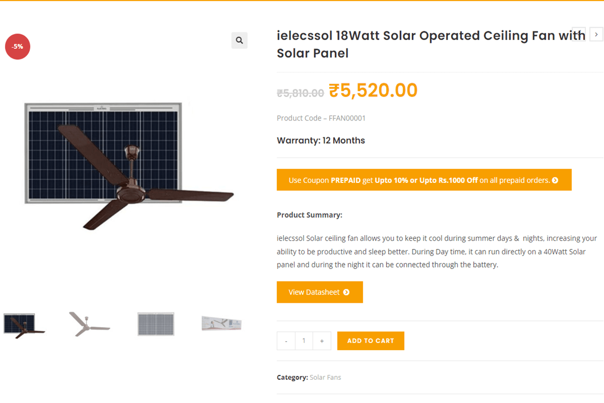Viewport: 604px width, 403px height.
Task: Increase quantity with the plus stepper
Action: coord(322,341)
